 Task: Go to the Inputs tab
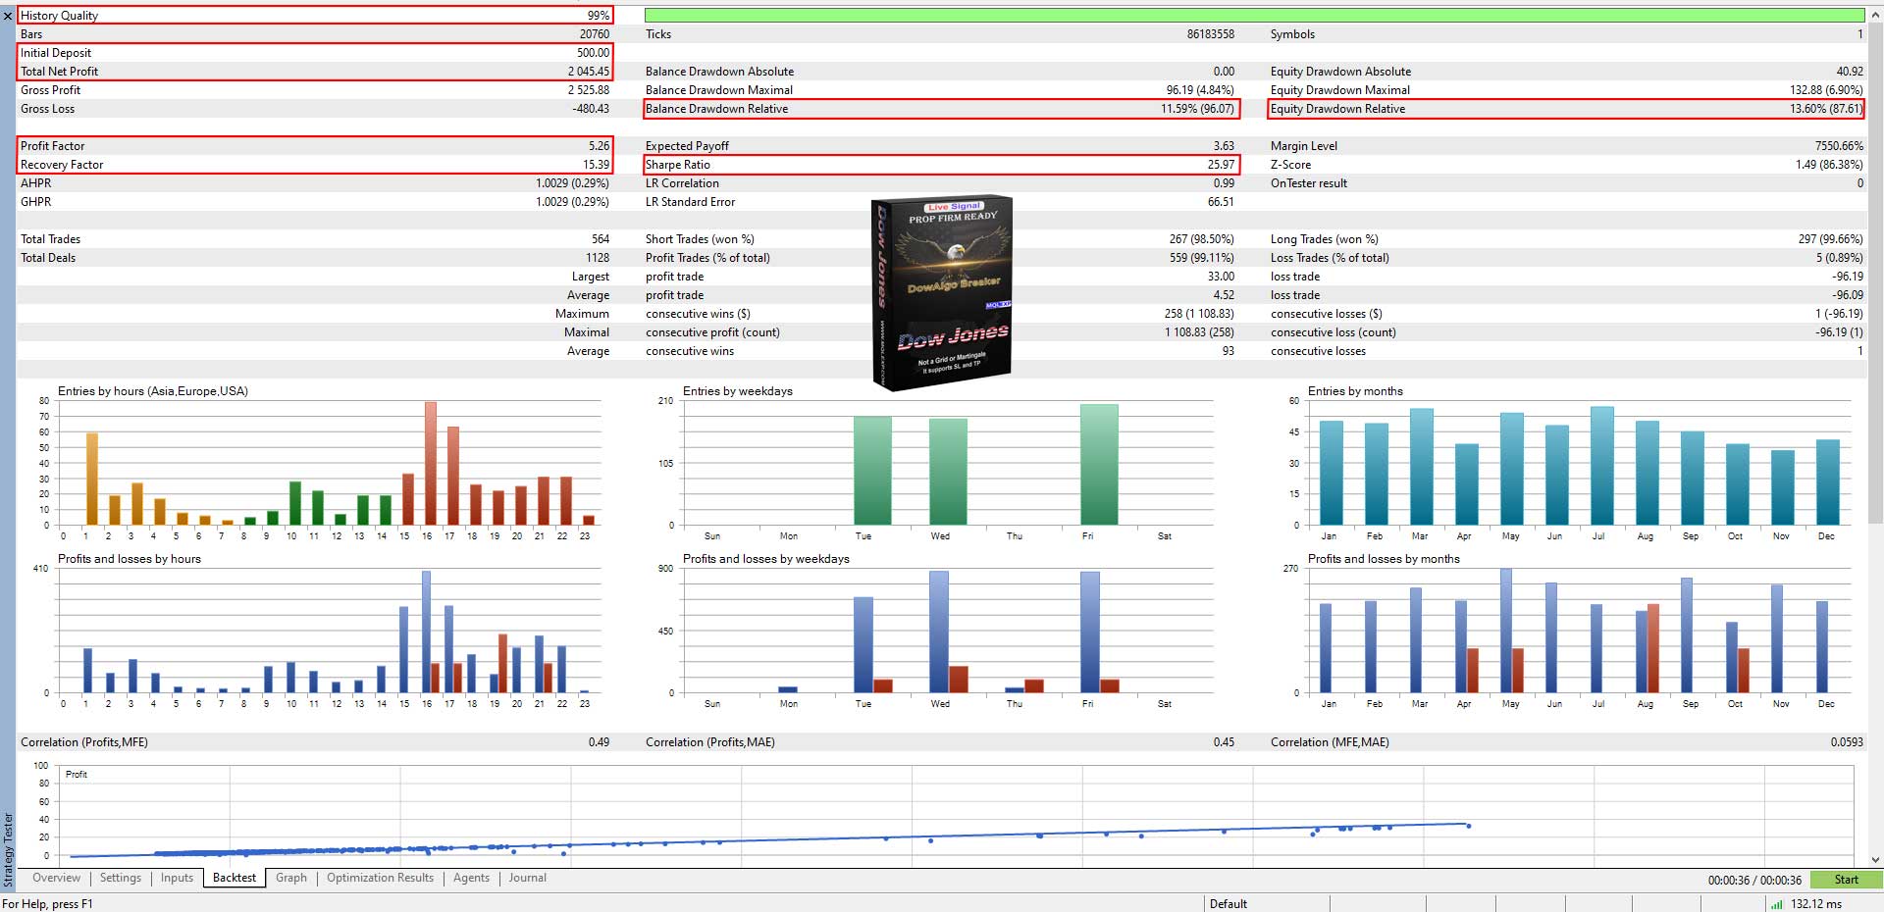coord(177,878)
